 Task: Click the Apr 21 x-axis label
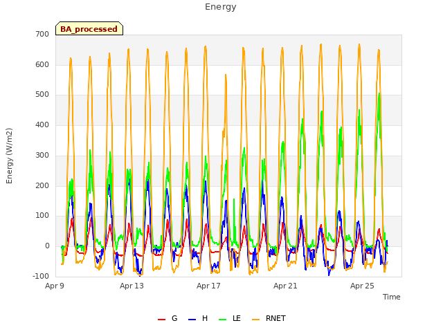(x=285, y=286)
